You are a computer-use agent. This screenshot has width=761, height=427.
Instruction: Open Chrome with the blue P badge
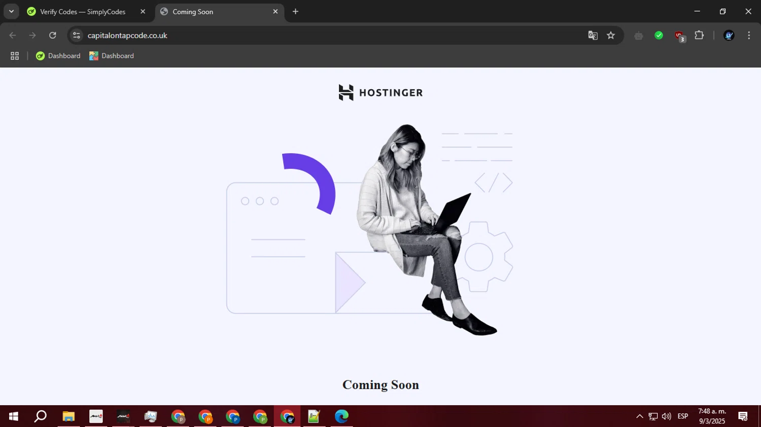pos(233,416)
